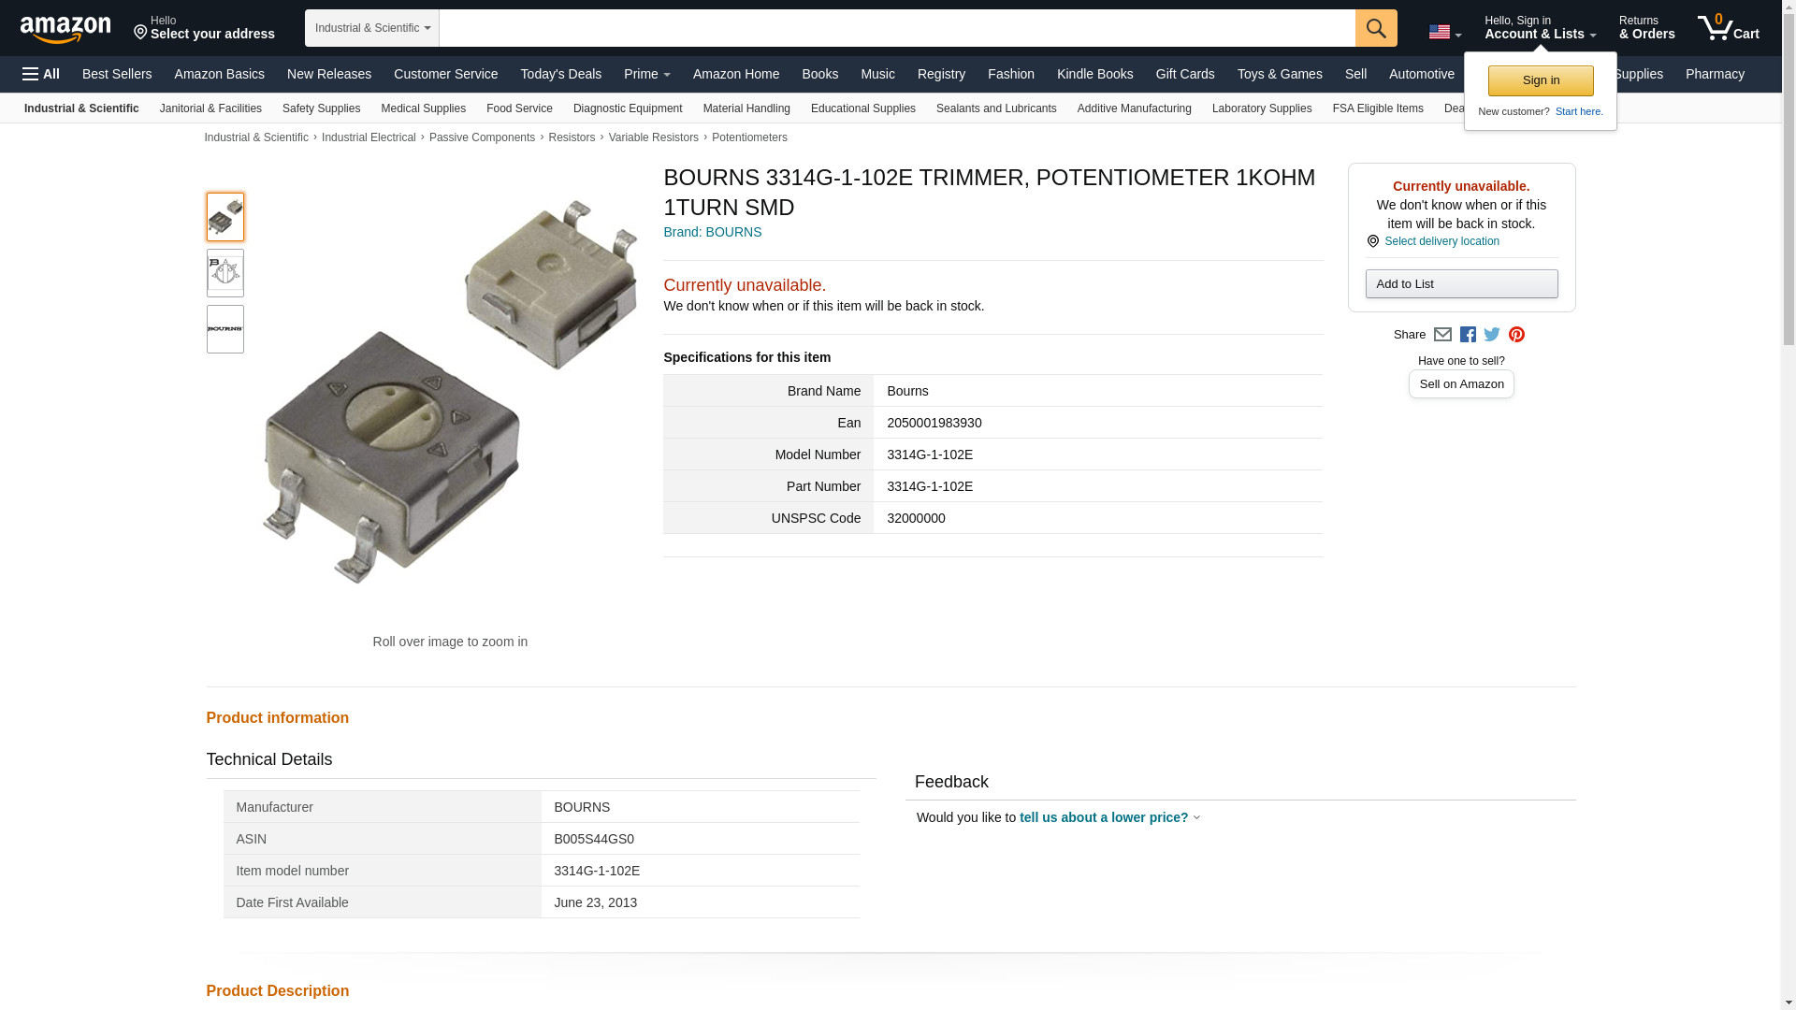
Task: Expand the Add to List dropdown
Action: [x=1460, y=284]
